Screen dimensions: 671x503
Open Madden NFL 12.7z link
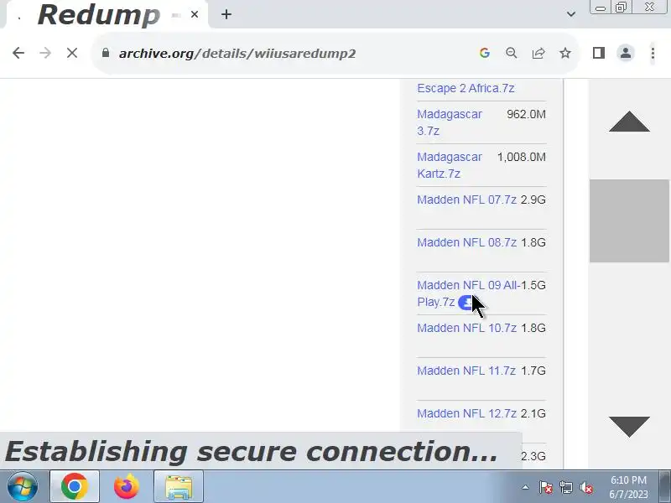tap(466, 413)
